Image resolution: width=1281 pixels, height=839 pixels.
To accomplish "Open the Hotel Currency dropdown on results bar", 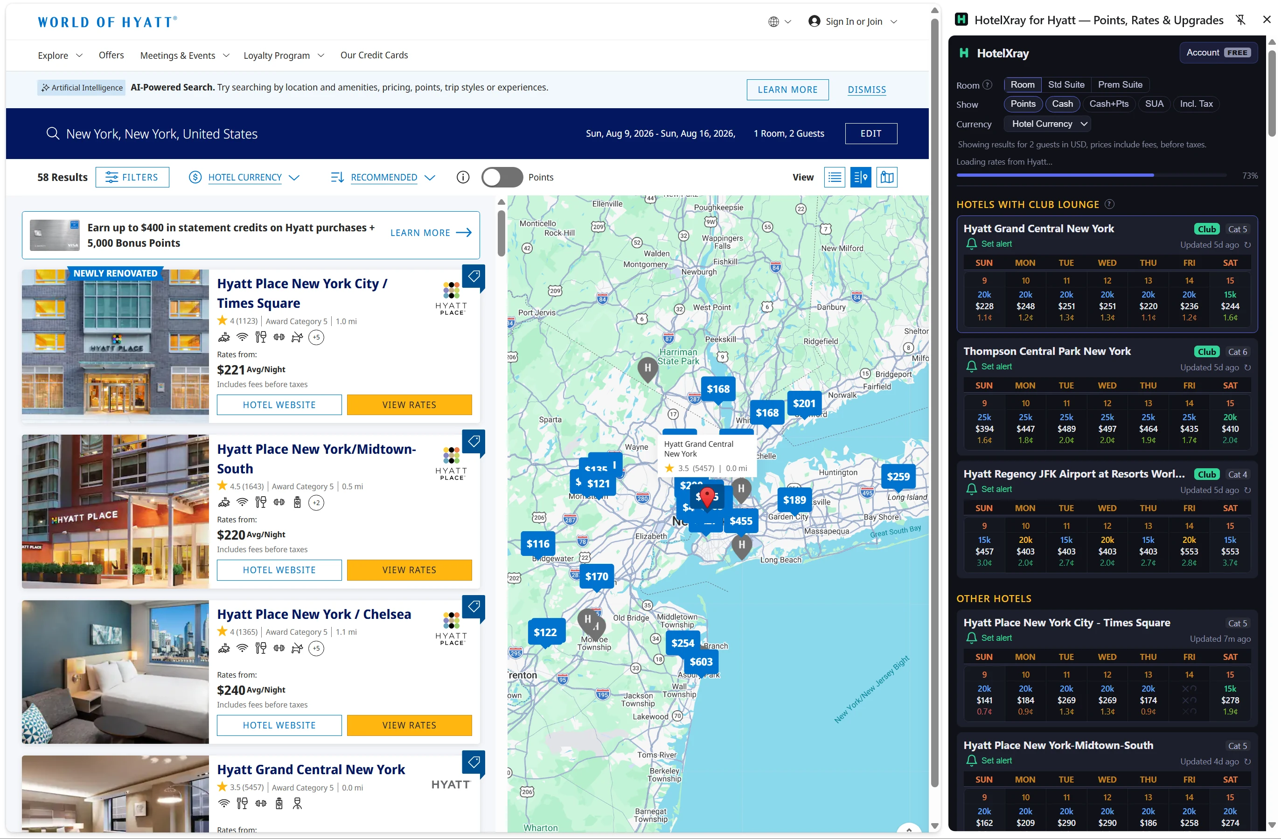I will pos(244,177).
